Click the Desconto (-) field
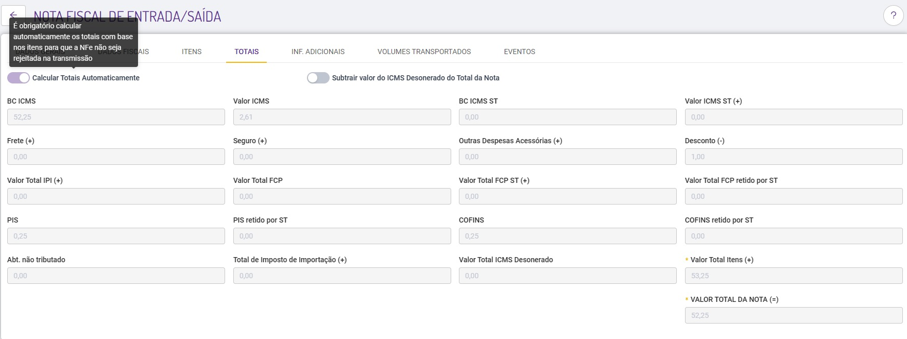The height and width of the screenshot is (339, 907). 793,157
